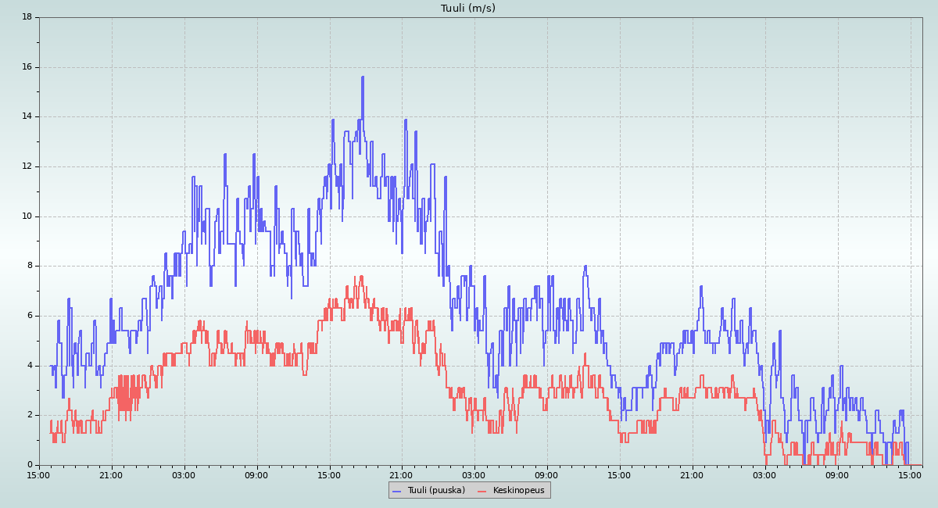This screenshot has width=938, height=508.
Task: Click the 6 value on the vertical axis
Action: click(29, 316)
